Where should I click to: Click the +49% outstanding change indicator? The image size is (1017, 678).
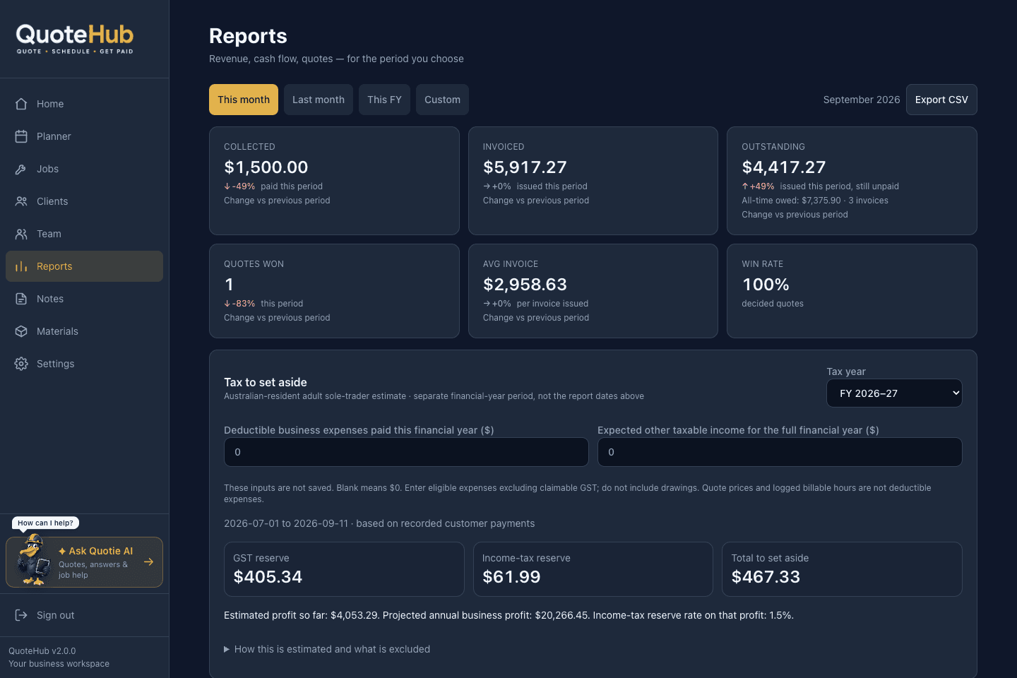coord(758,186)
